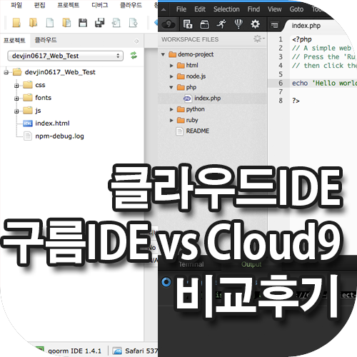Click the running man Run icon in Cloud9

221,24
